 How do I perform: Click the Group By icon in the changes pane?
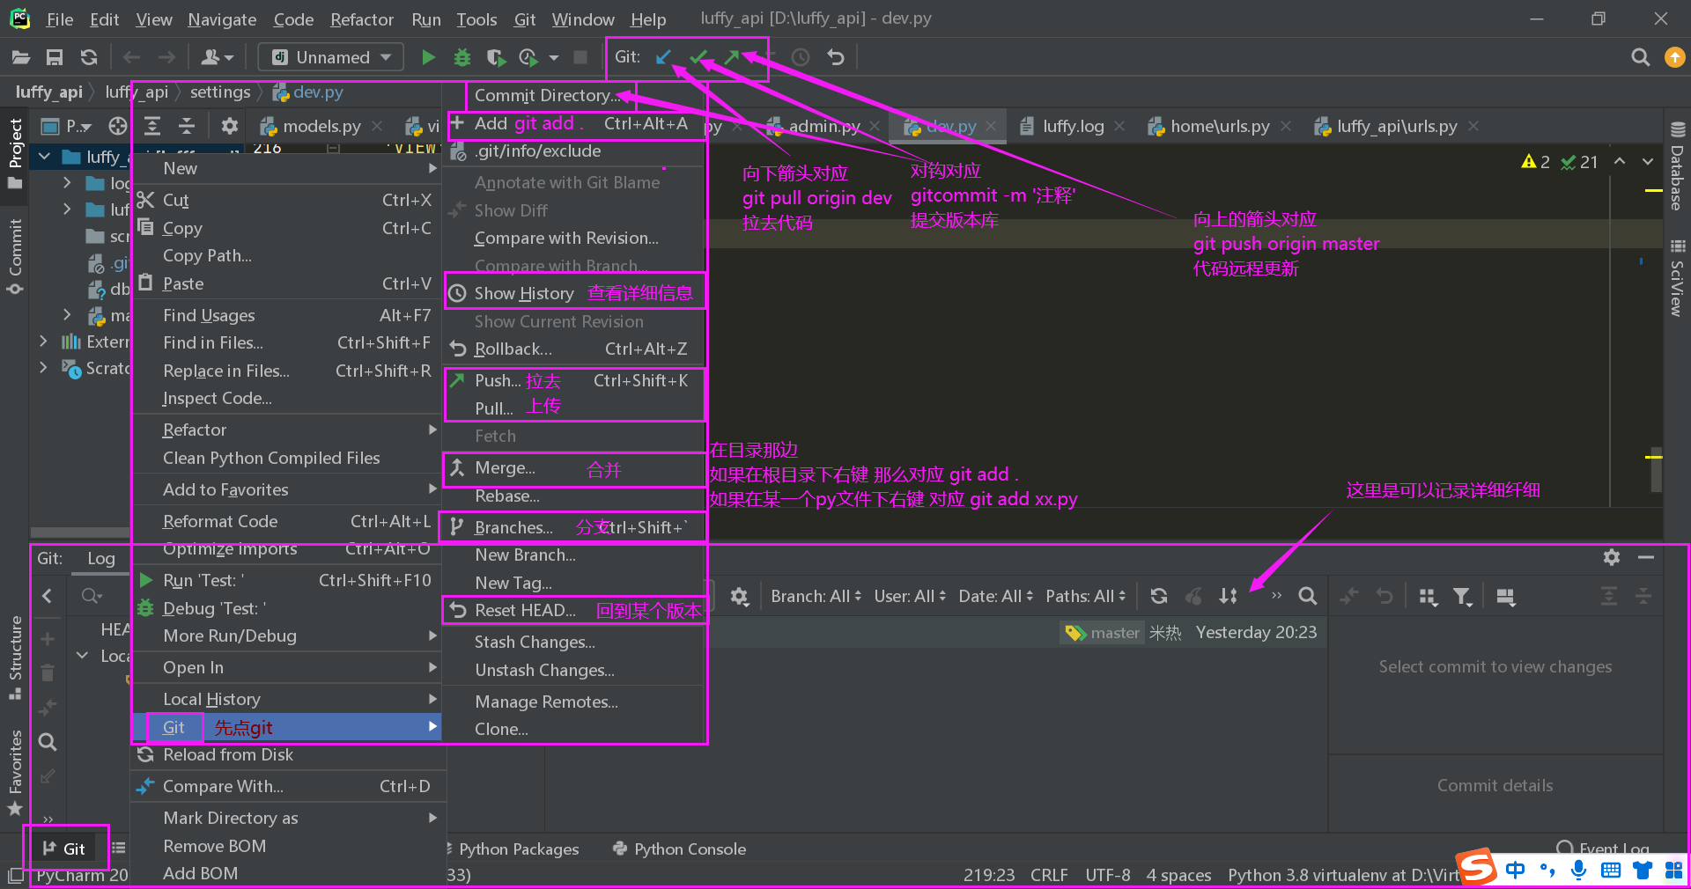[x=1429, y=597]
